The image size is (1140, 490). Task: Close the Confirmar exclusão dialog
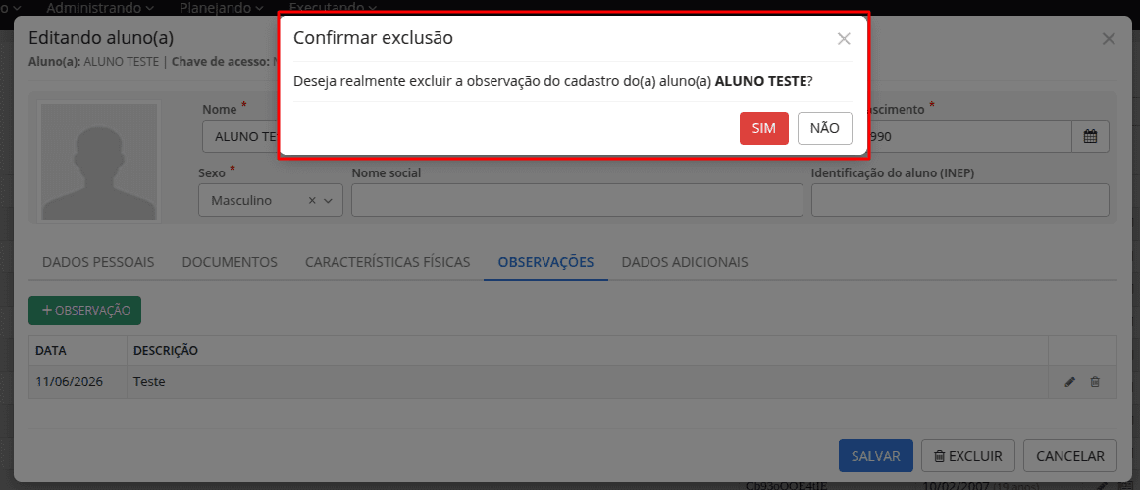(x=844, y=39)
